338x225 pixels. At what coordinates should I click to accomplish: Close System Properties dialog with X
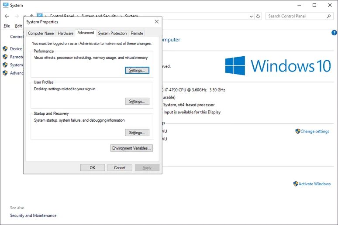tap(157, 21)
